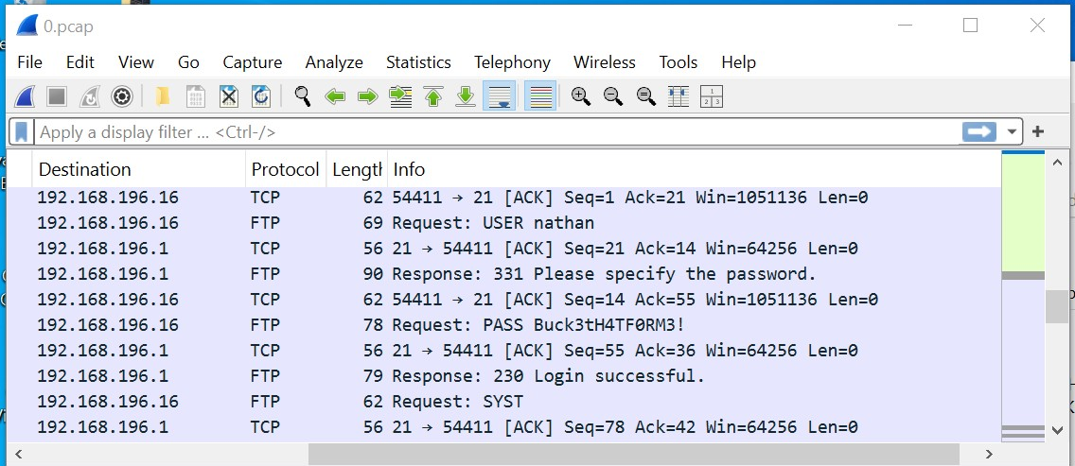This screenshot has height=466, width=1075.
Task: Toggle packet list colorization
Action: (x=540, y=96)
